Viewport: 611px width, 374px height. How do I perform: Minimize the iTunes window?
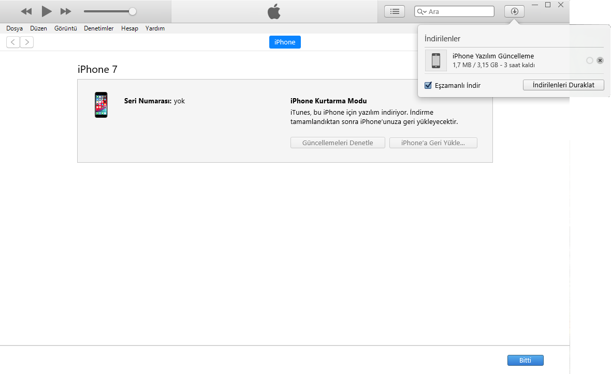click(535, 5)
